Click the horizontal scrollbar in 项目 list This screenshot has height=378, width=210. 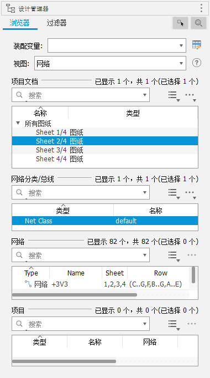pos(64,361)
